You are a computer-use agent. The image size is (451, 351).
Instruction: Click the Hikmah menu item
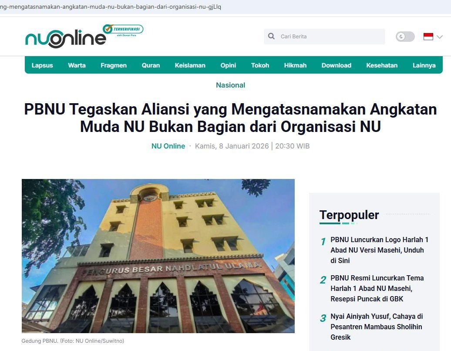click(x=295, y=65)
